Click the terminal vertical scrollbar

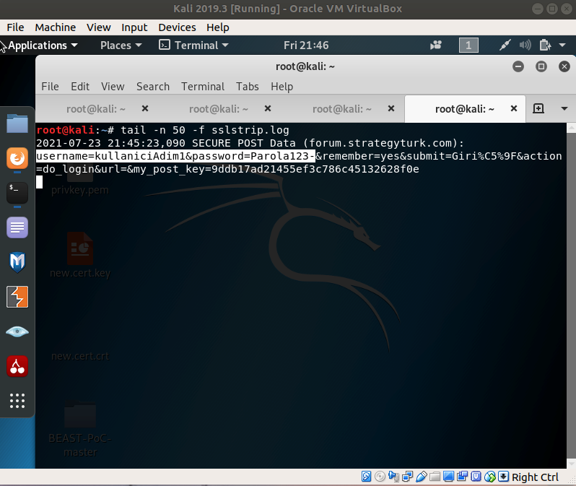tap(571, 295)
